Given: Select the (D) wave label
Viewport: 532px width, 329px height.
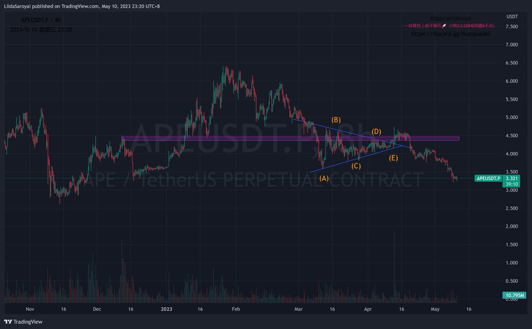Looking at the screenshot, I should click(x=376, y=132).
